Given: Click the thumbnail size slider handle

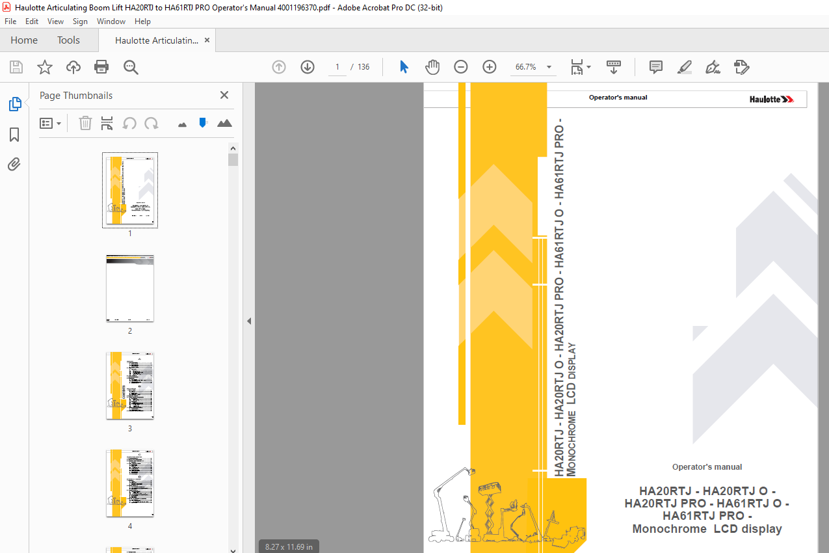Looking at the screenshot, I should pos(203,122).
